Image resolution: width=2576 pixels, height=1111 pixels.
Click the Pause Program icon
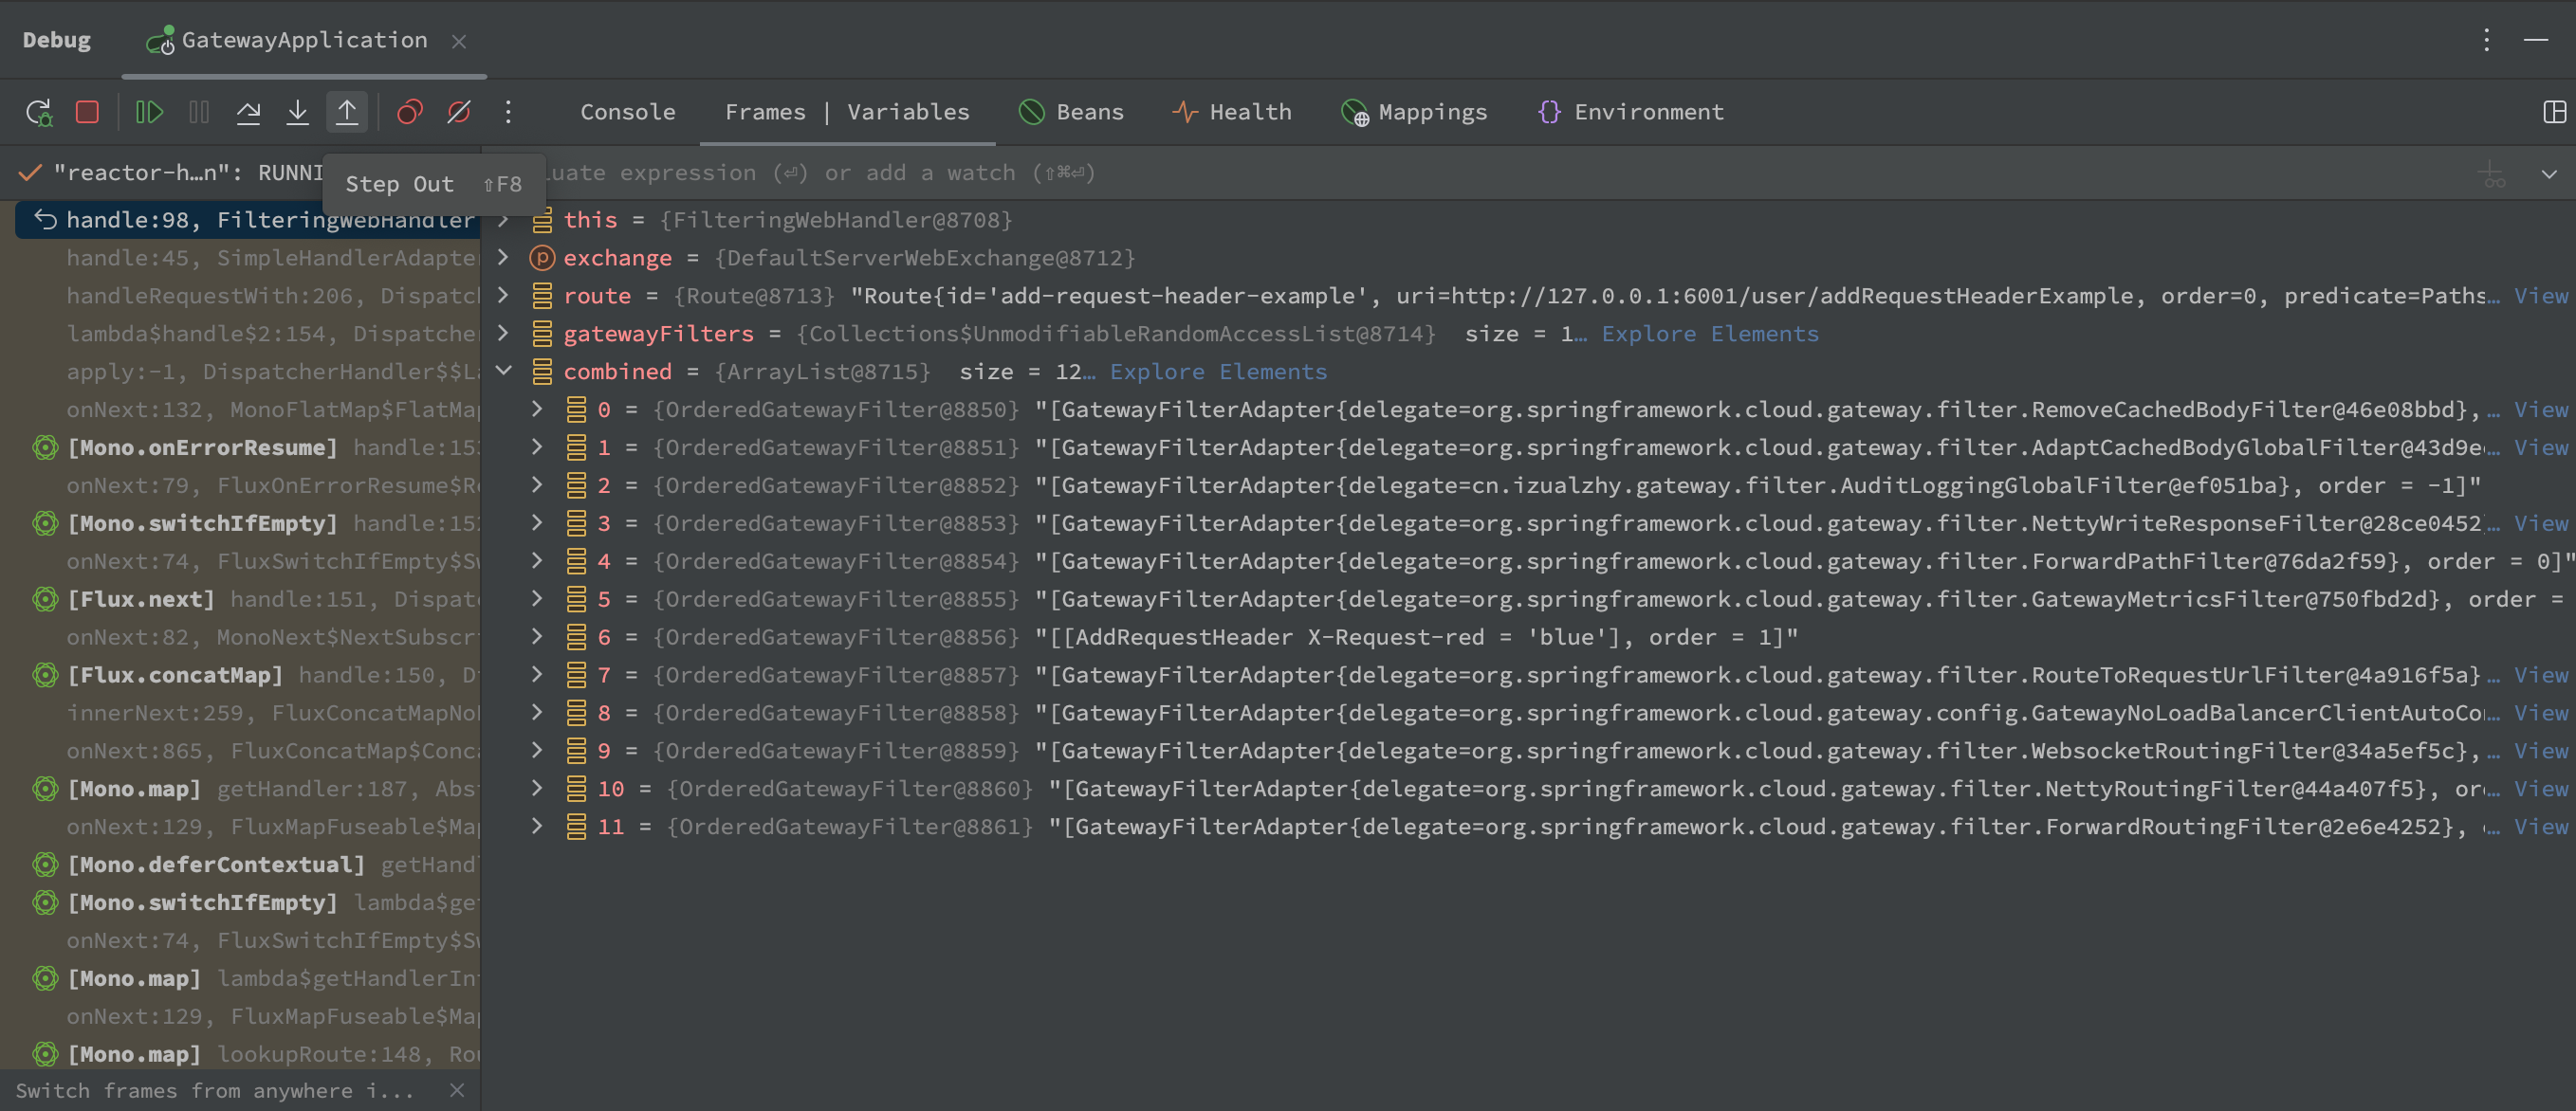199,112
